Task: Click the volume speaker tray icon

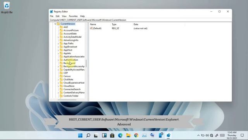Action: click(207, 135)
